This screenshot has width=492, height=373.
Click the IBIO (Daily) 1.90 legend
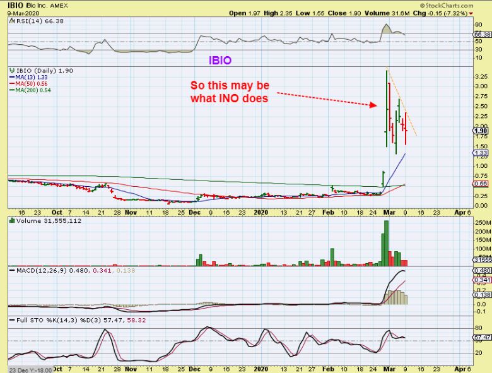[45, 71]
